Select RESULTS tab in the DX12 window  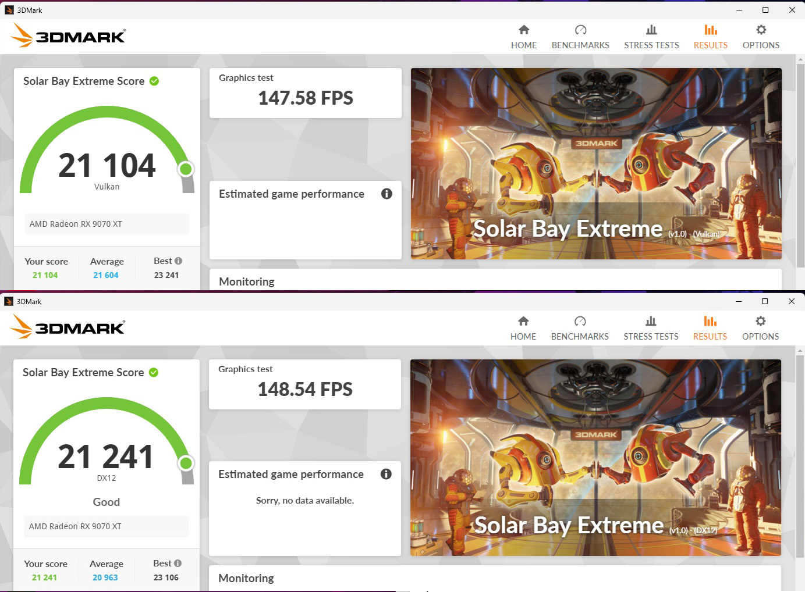point(710,328)
